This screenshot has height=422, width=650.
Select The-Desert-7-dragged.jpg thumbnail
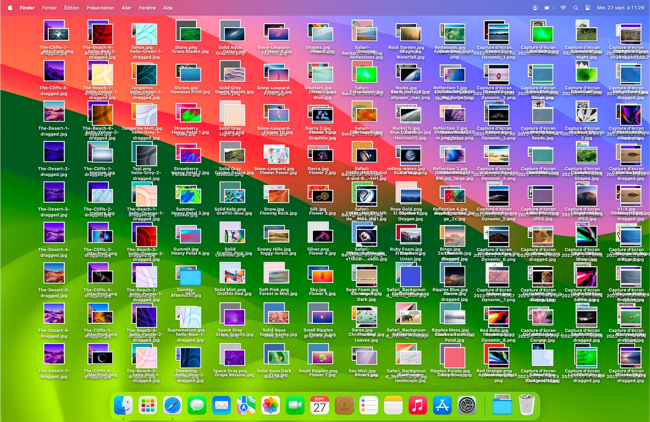coord(54,354)
